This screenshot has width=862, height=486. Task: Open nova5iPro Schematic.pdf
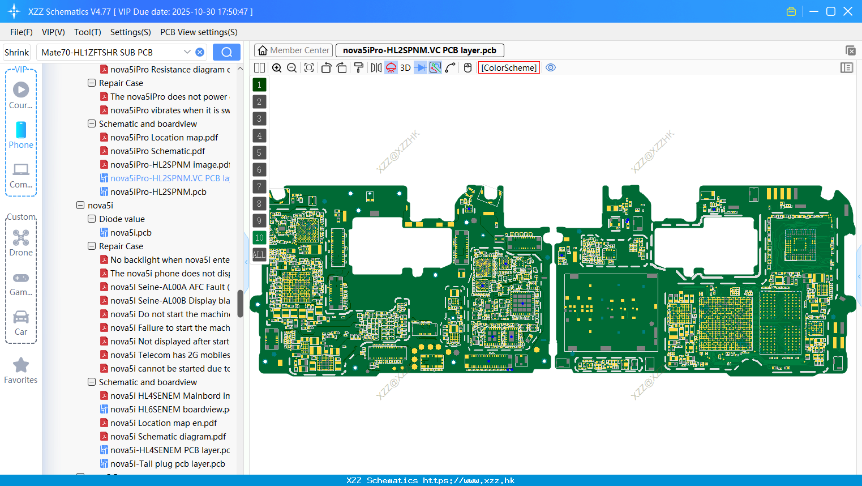click(157, 151)
